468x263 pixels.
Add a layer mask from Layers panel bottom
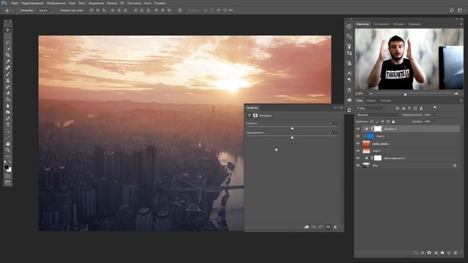429,253
